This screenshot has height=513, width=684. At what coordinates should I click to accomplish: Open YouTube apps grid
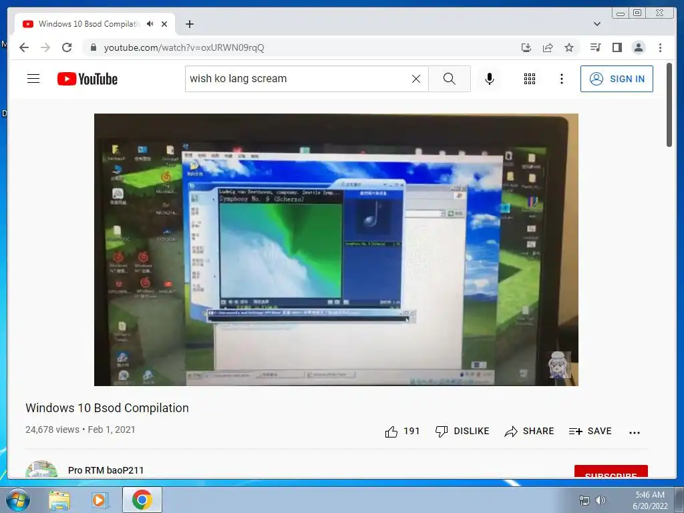pos(530,79)
